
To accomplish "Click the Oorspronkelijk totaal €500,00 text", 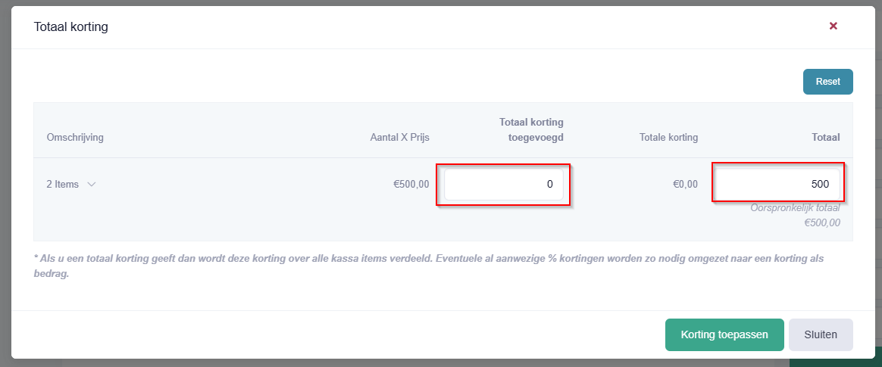I will 796,215.
